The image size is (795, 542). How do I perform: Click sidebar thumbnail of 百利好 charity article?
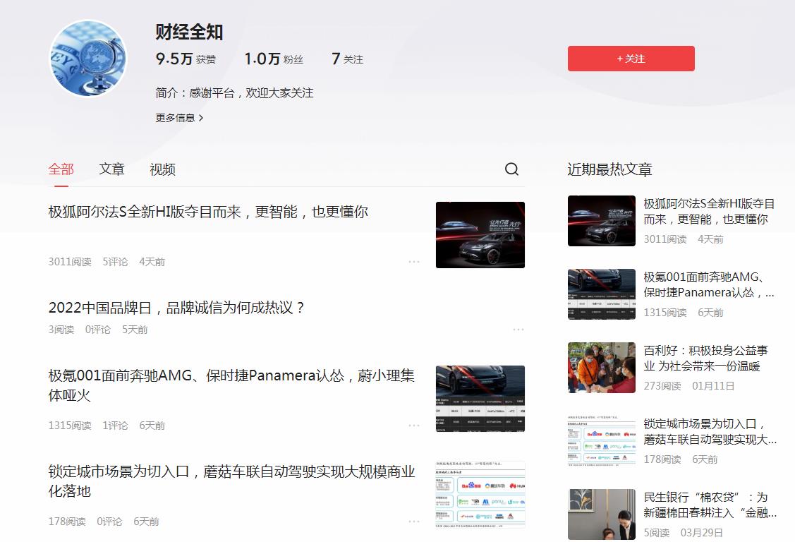click(601, 368)
